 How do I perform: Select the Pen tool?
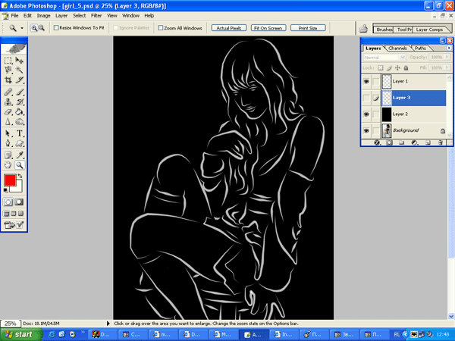click(8, 143)
